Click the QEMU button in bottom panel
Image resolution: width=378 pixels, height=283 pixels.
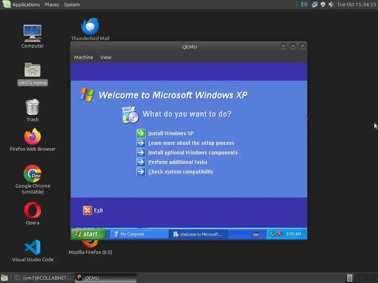106,278
